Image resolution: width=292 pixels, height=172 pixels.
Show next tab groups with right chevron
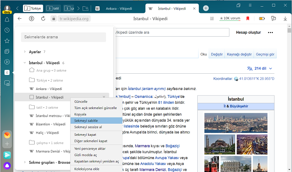(78, 8)
